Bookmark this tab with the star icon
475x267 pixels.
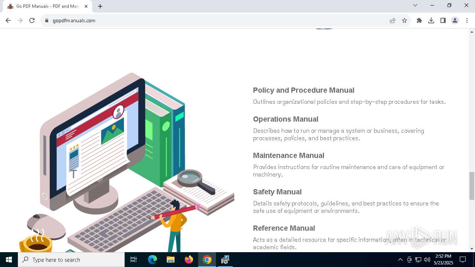(404, 21)
